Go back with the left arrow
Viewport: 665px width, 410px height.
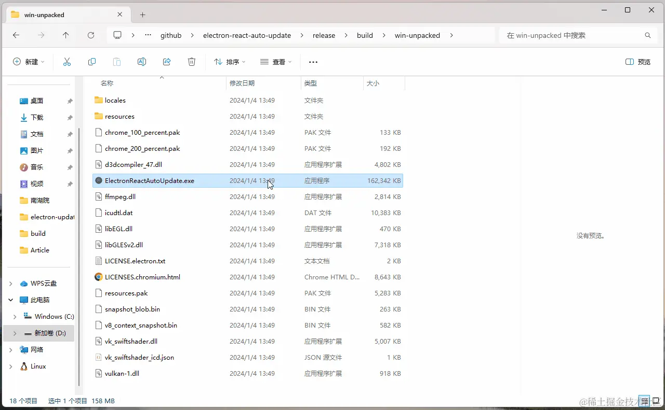pyautogui.click(x=16, y=35)
